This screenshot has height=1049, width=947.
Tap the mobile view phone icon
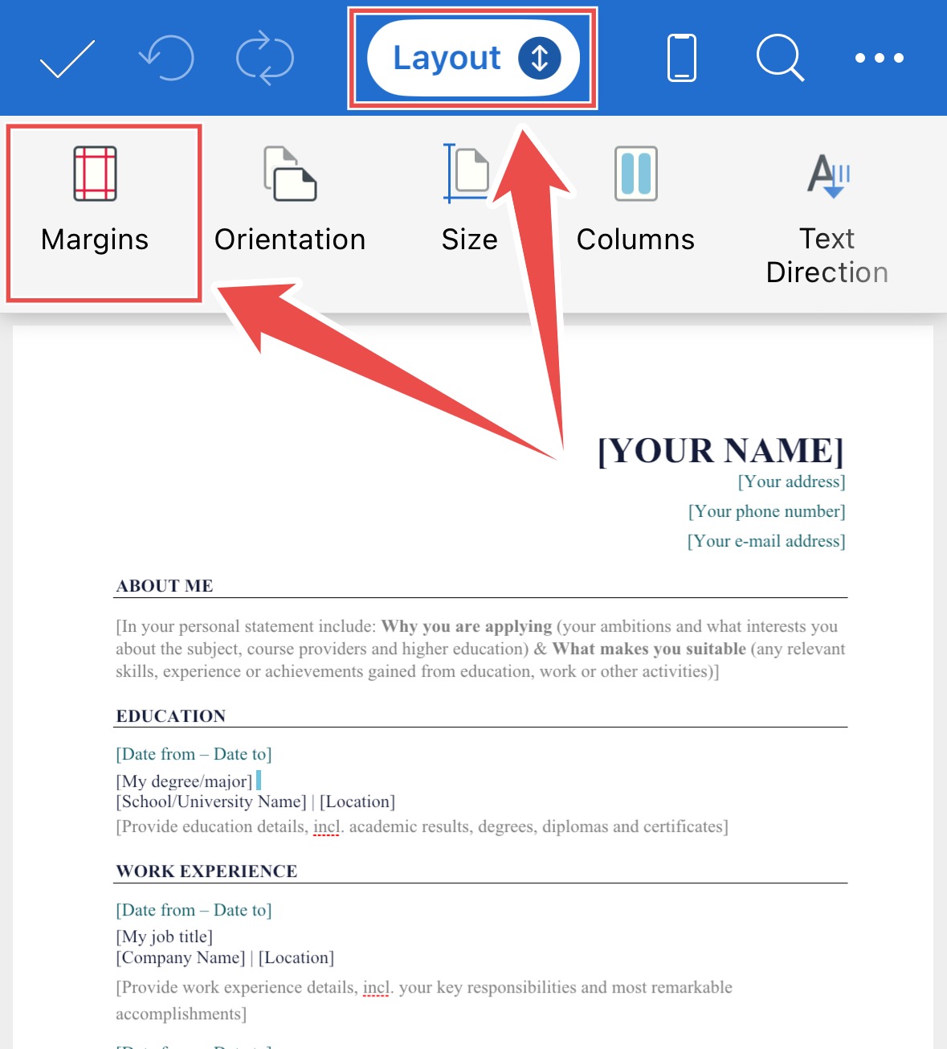click(682, 58)
